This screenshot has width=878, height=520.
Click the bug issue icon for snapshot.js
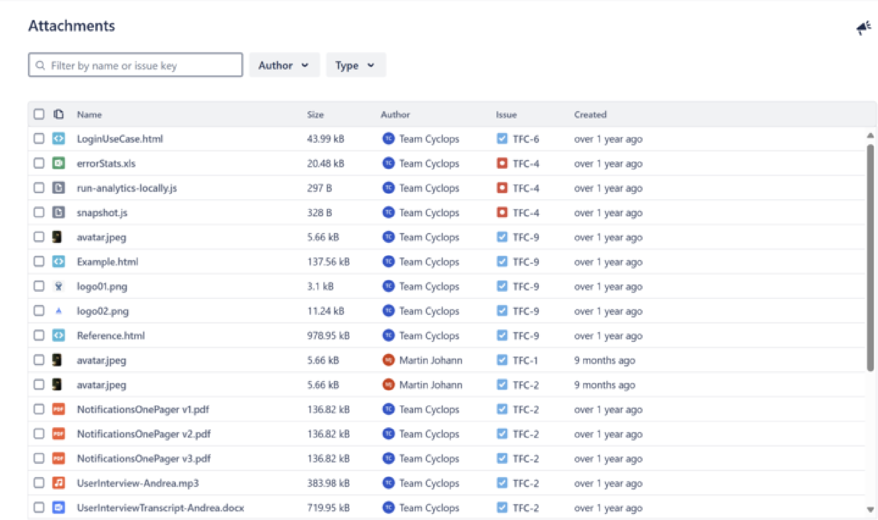[x=502, y=212]
